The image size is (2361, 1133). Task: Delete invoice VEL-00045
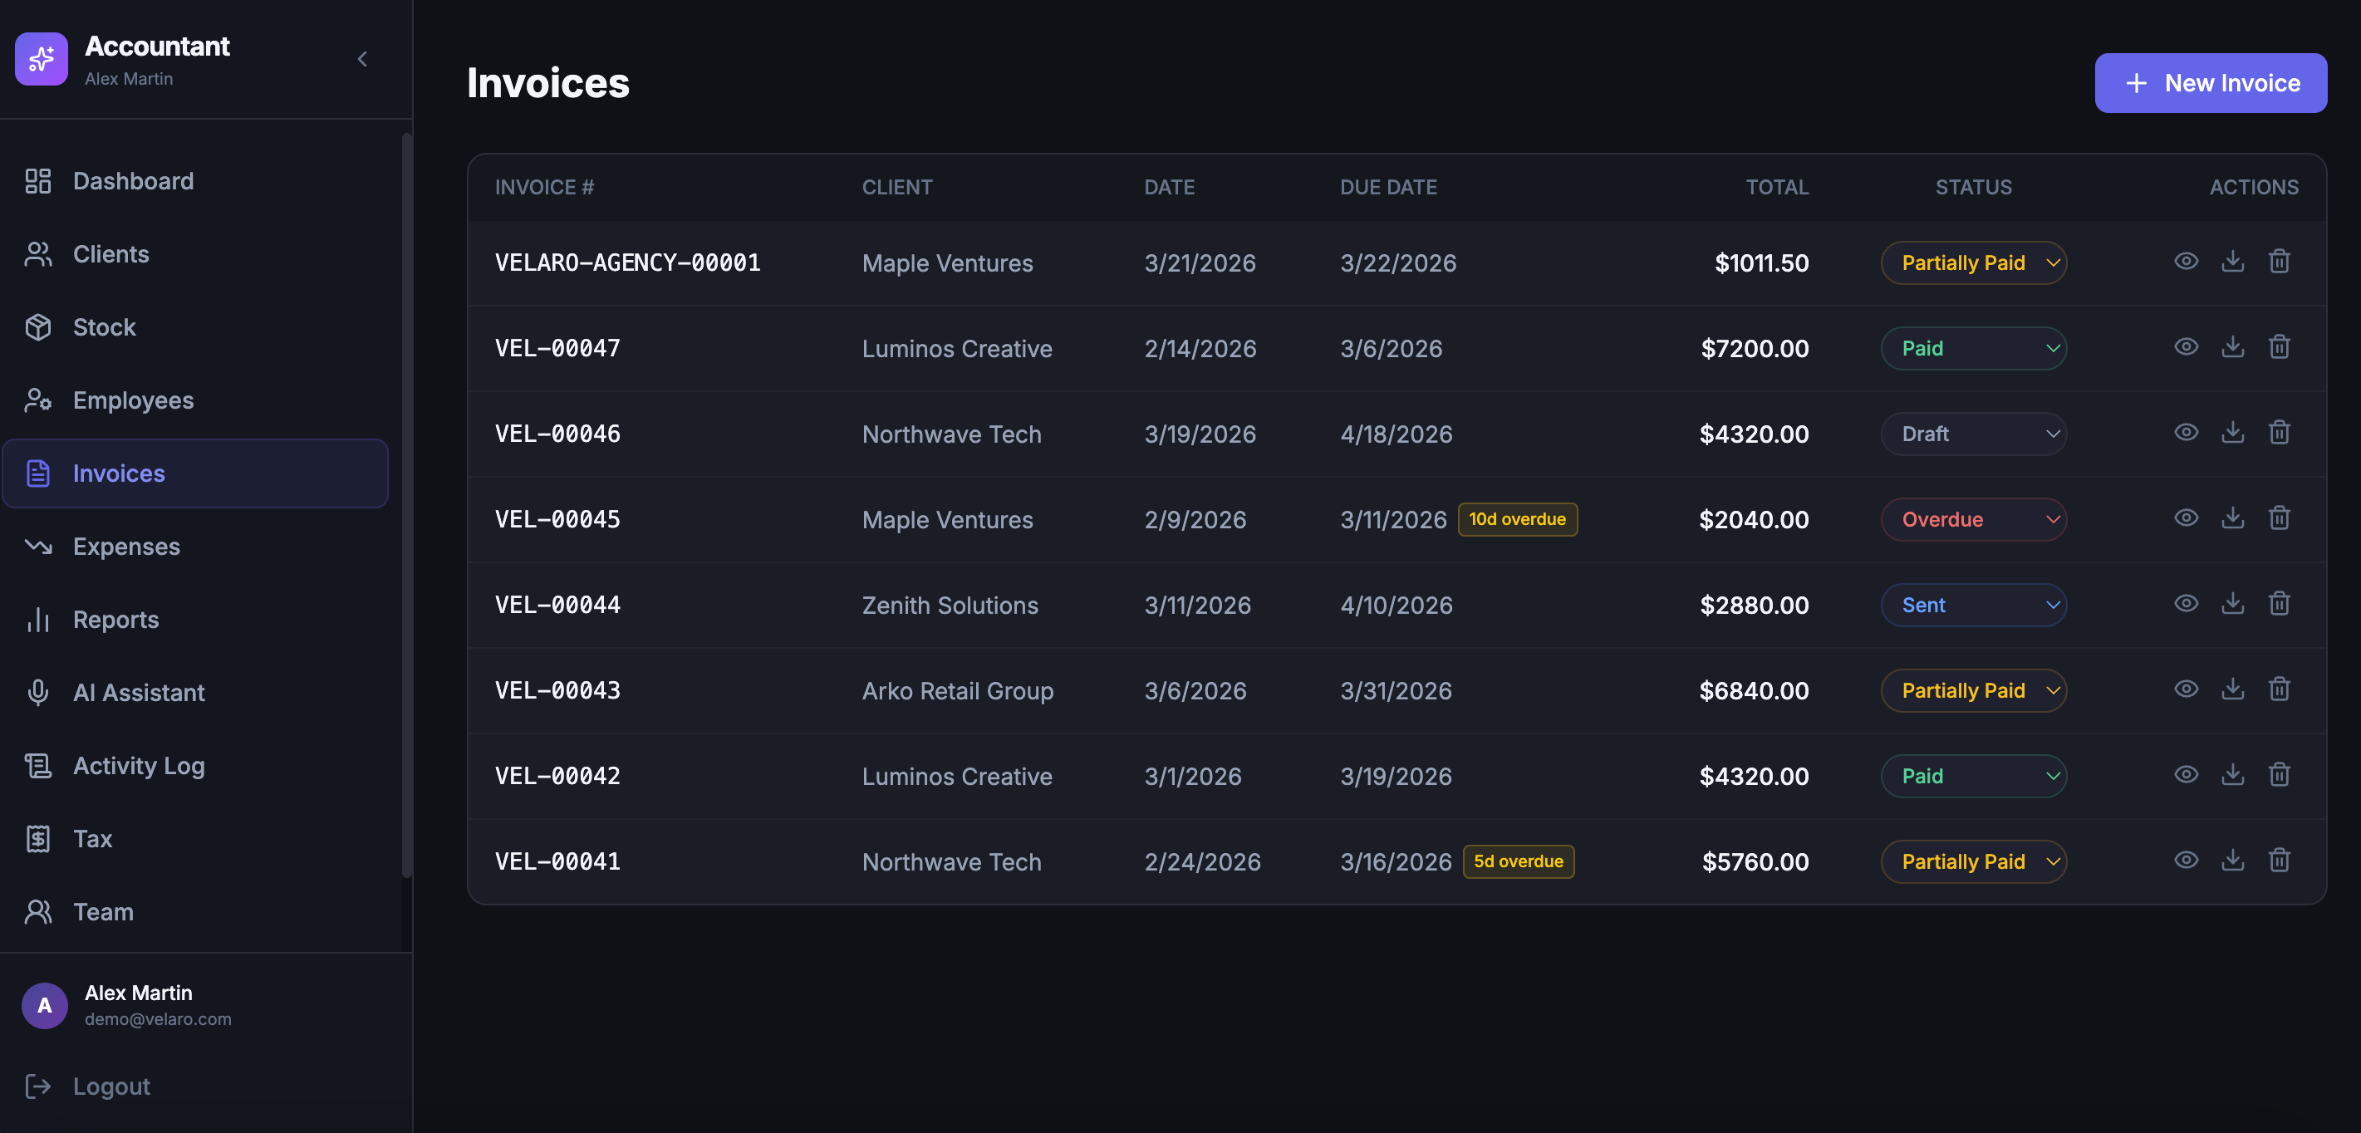pos(2279,519)
